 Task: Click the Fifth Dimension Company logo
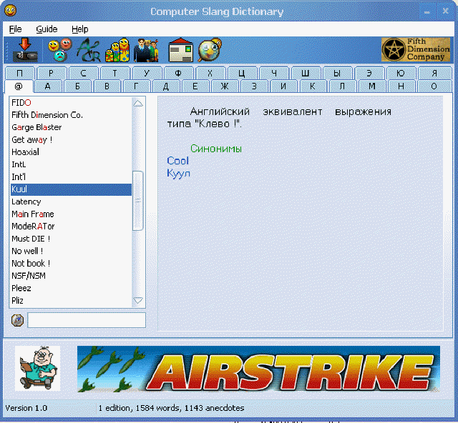[x=416, y=49]
